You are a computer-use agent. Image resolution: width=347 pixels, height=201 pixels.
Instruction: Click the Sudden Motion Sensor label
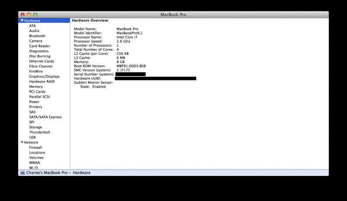[93, 83]
